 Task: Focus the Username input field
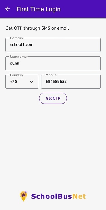click(x=53, y=63)
